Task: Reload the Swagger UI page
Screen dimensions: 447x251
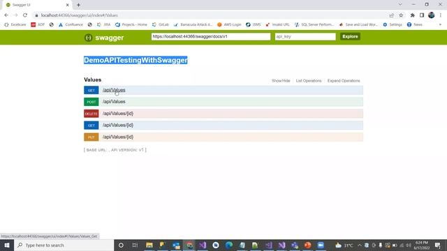Action: (x=25, y=15)
